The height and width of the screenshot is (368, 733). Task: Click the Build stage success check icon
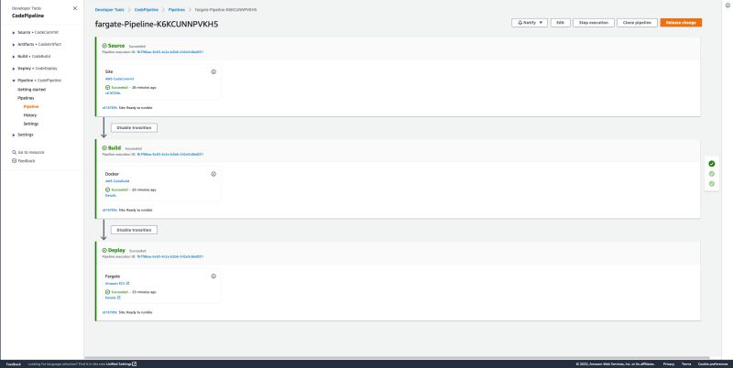[x=104, y=148]
